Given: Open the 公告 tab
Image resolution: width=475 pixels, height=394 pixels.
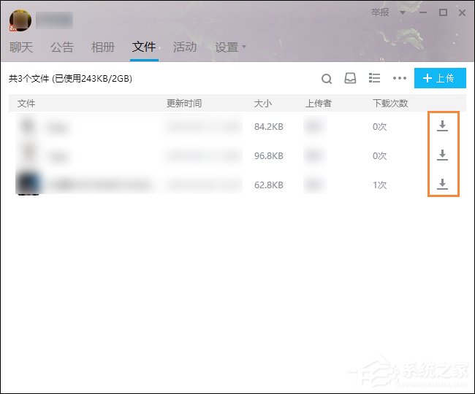Looking at the screenshot, I should pos(62,47).
